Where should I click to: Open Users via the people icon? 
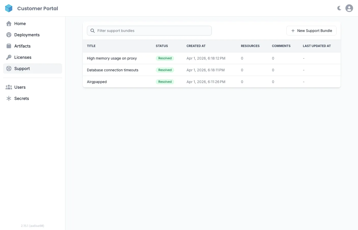click(9, 87)
